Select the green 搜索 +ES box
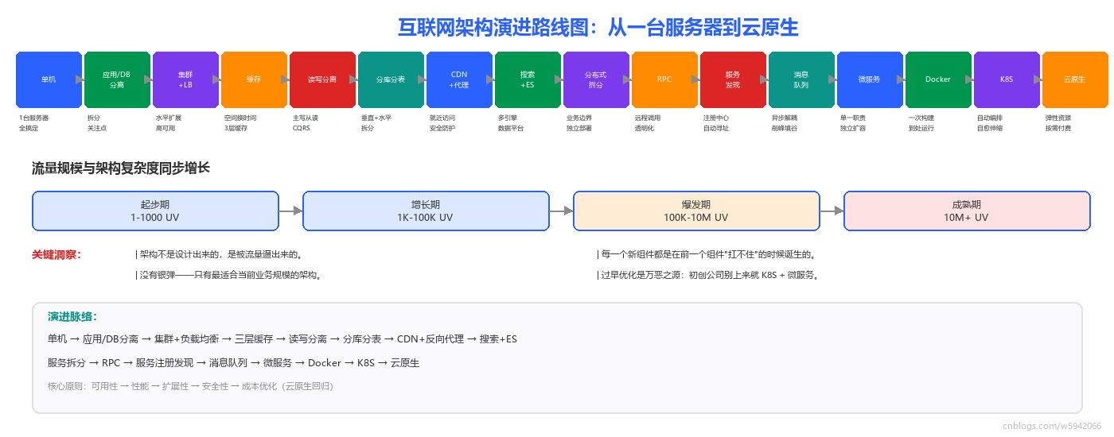1114x437 pixels. click(x=528, y=79)
